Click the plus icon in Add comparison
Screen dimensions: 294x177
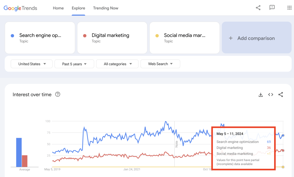(x=231, y=38)
